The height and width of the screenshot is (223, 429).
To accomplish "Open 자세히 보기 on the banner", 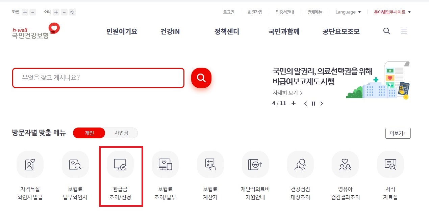I will click(287, 92).
